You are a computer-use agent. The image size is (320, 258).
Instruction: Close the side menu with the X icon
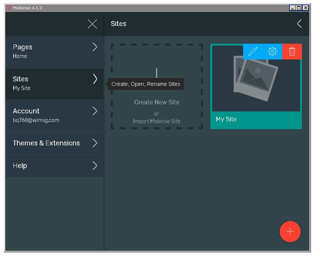point(92,24)
